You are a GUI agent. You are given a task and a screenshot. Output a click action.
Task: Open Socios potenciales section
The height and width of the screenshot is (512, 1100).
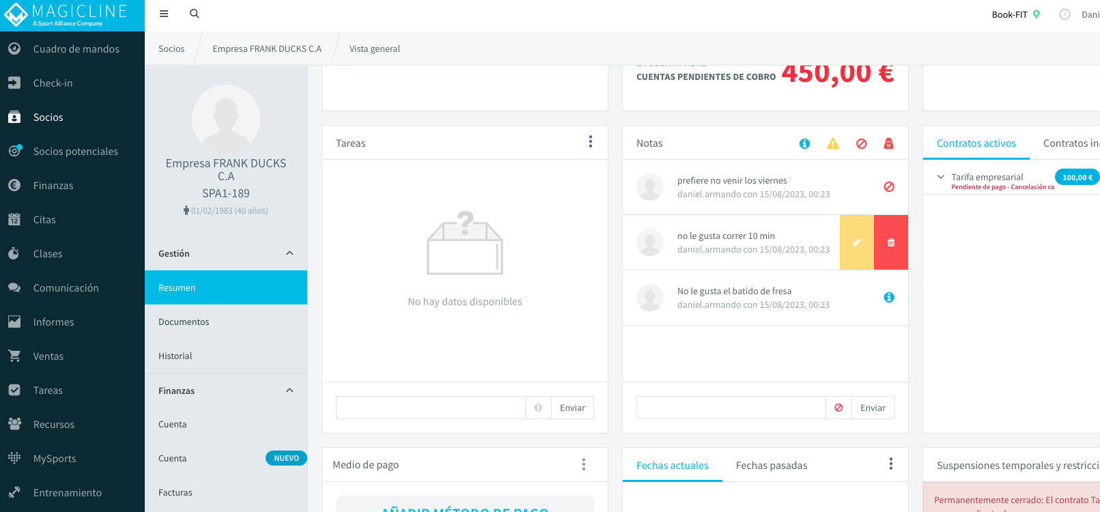(x=72, y=152)
